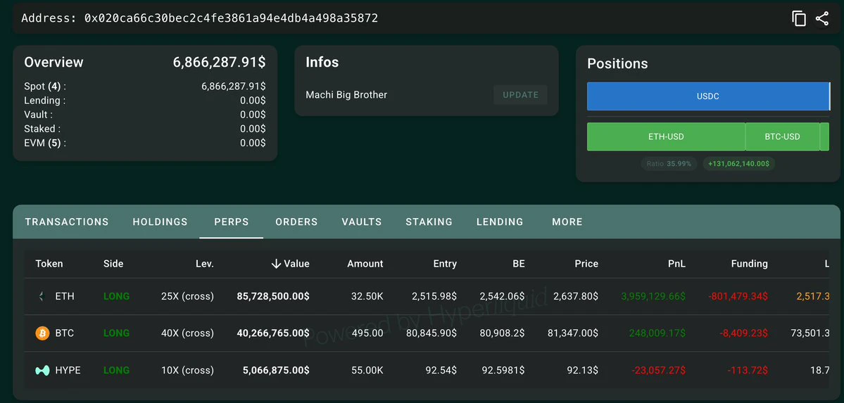Show the STAKING tab
The height and width of the screenshot is (403, 844).
coord(429,222)
